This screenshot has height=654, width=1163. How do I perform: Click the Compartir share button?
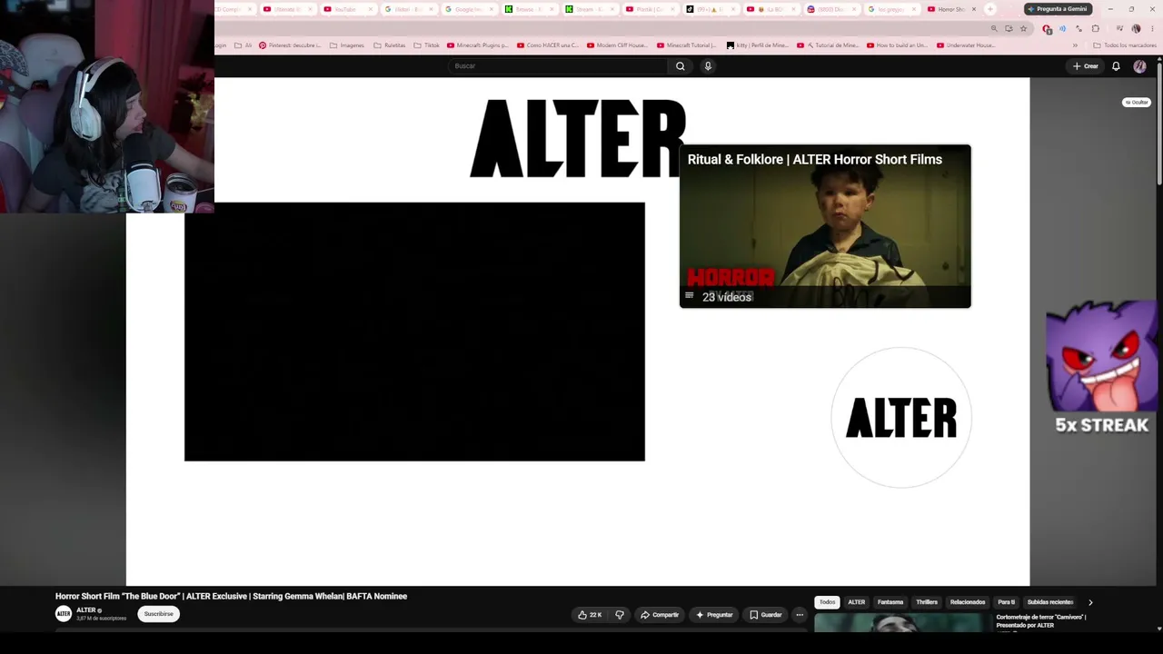(x=660, y=615)
